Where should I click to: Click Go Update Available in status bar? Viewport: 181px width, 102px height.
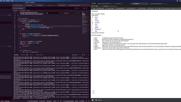pyautogui.click(x=68, y=101)
